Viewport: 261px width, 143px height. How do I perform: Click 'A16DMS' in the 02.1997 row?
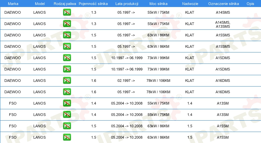pyautogui.click(x=223, y=81)
